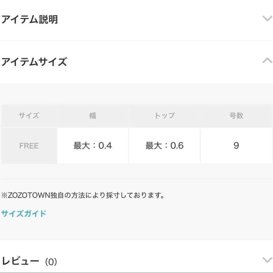273x273 pixels.
Task: Select the 幅 width column header
Action: point(93,116)
